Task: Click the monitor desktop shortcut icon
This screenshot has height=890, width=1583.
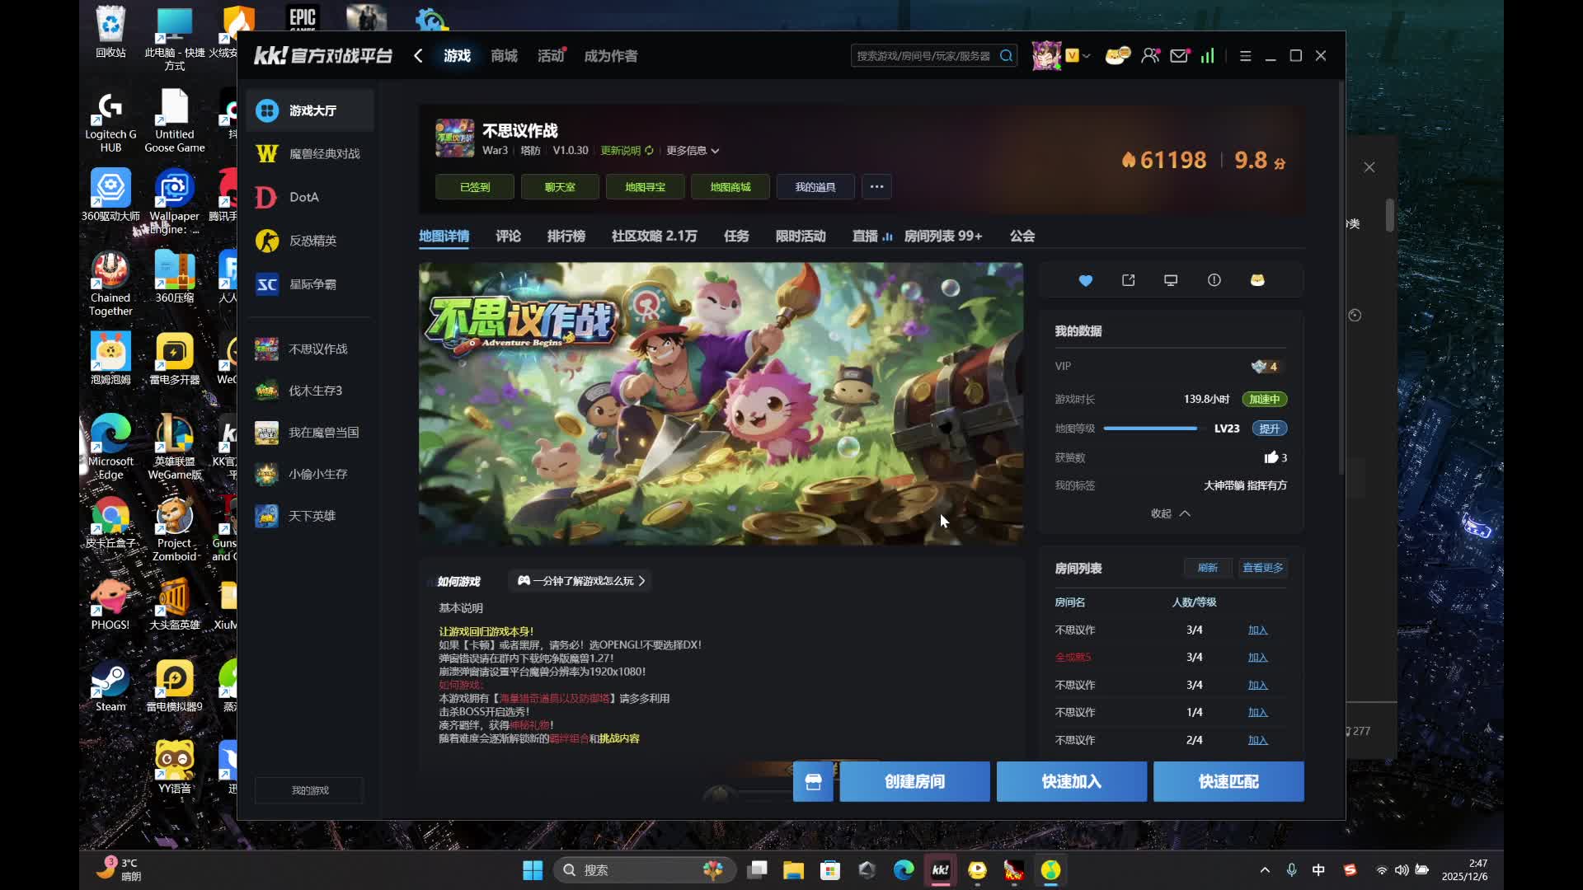Action: pyautogui.click(x=1170, y=280)
